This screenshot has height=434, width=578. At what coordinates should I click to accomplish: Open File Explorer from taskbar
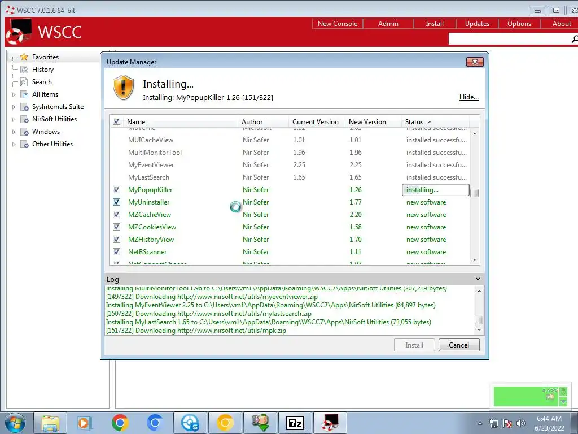50,423
